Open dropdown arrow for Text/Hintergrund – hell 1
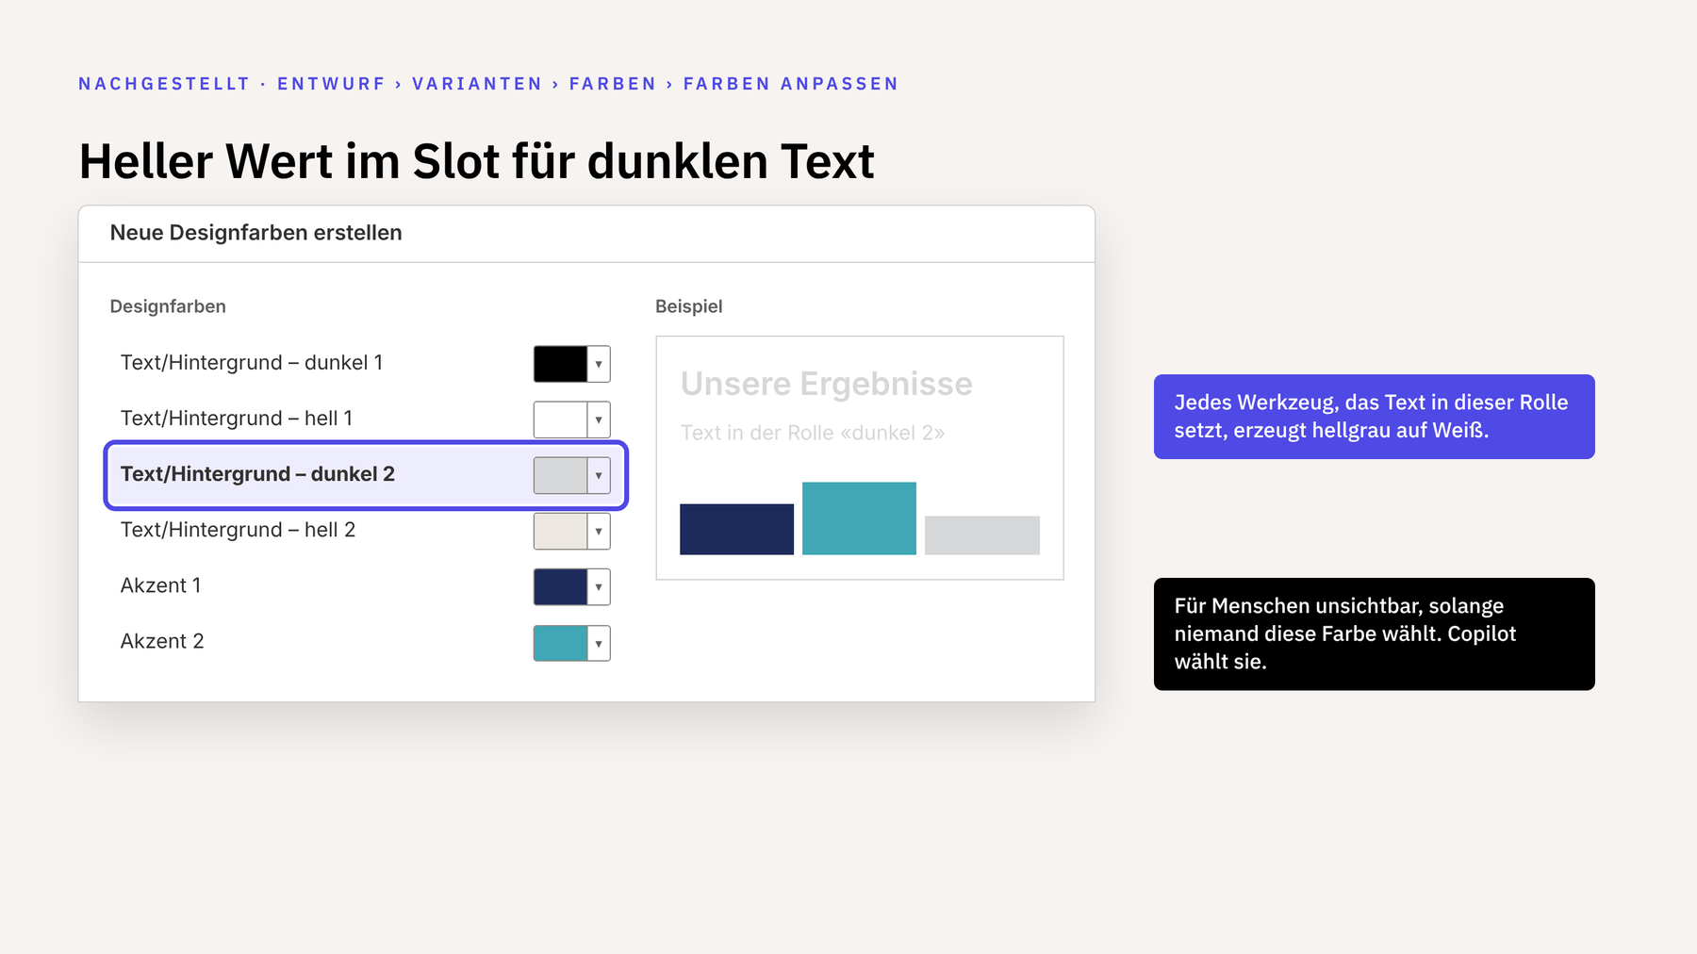 599,419
